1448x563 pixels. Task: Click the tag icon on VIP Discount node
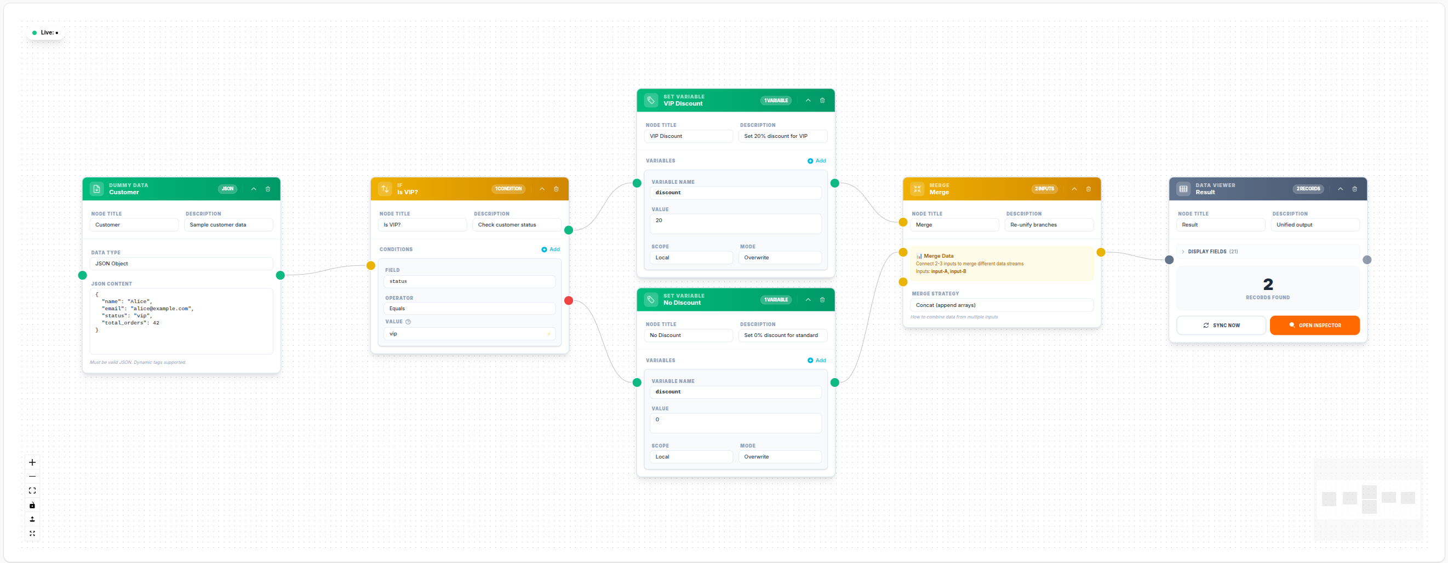click(651, 100)
